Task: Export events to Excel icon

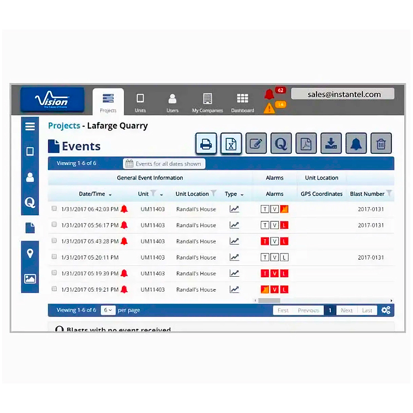Action: pos(231,144)
